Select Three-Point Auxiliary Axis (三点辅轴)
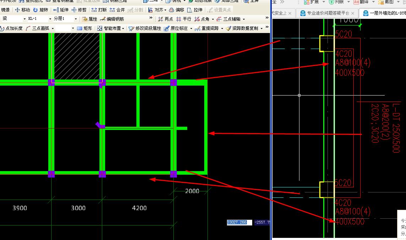Image resolution: width=406 pixels, height=240 pixels. [229, 19]
